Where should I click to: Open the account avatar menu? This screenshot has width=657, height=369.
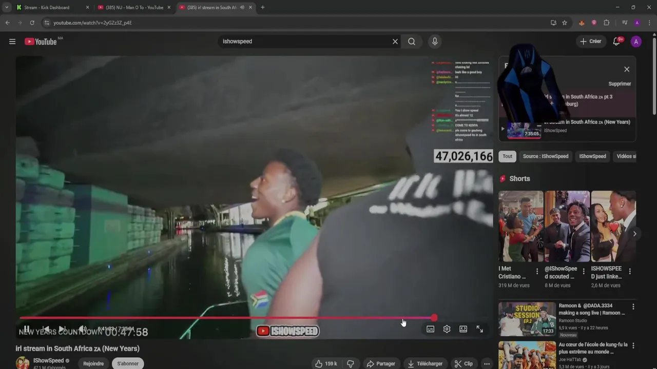pos(636,42)
